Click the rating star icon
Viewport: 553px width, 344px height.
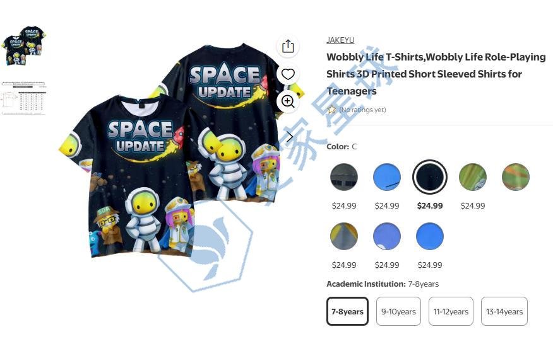point(331,110)
